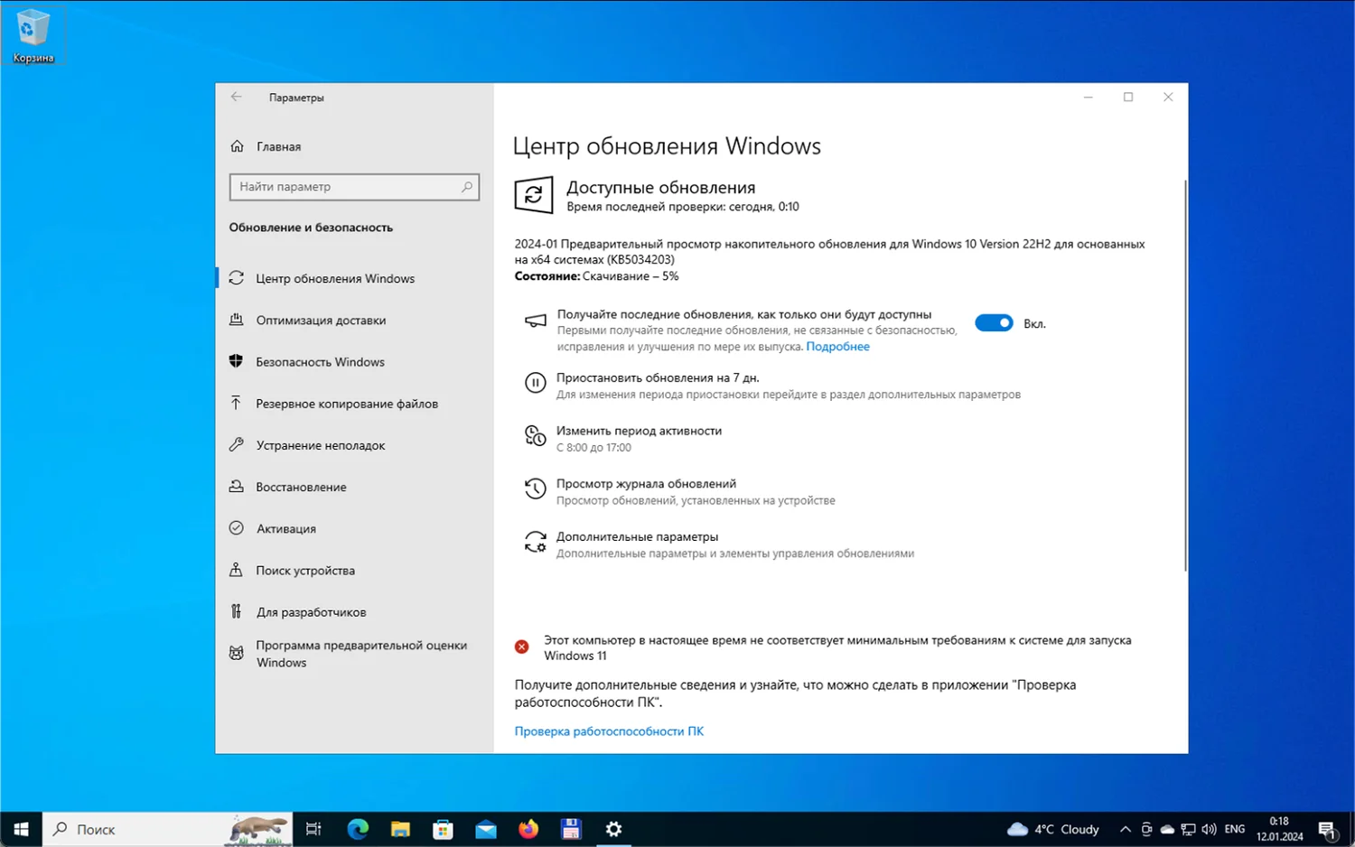Click the tools icon for Для разработчиков
The height and width of the screenshot is (847, 1355).
click(237, 611)
